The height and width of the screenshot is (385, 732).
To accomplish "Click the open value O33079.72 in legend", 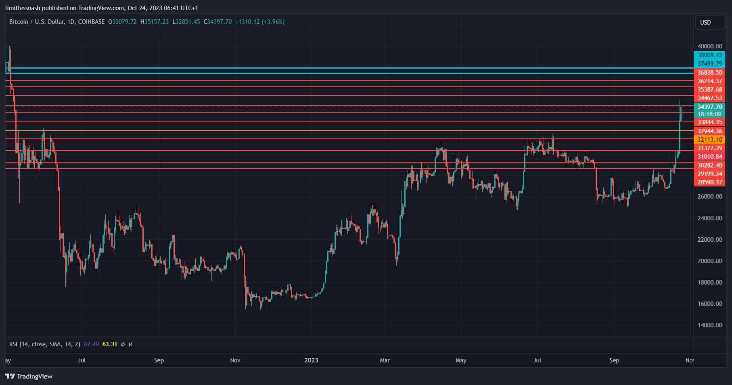I will [x=122, y=22].
